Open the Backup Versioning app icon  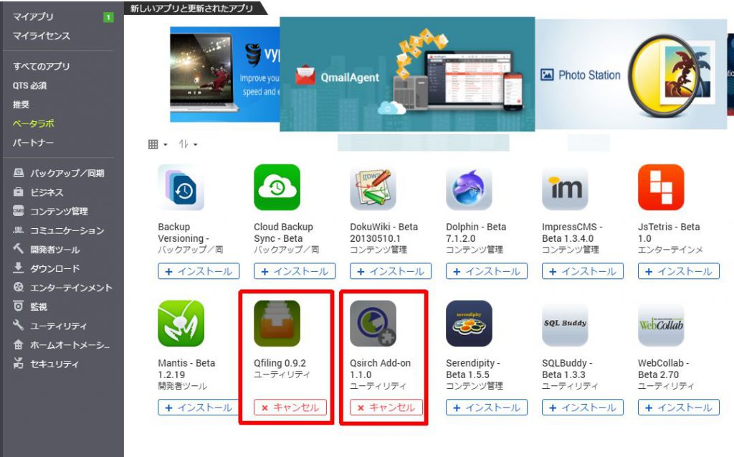[x=181, y=187]
